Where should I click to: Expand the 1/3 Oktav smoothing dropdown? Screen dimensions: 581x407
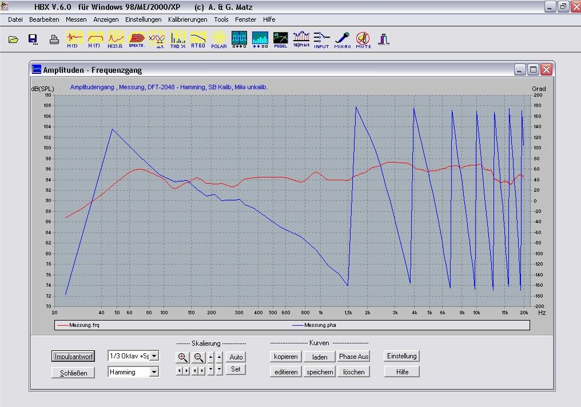click(x=154, y=356)
